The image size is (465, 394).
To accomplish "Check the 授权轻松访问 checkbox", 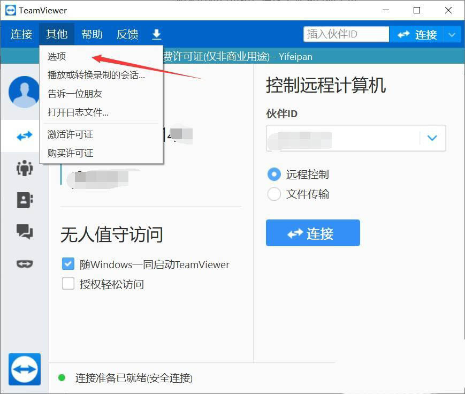I will tap(68, 283).
